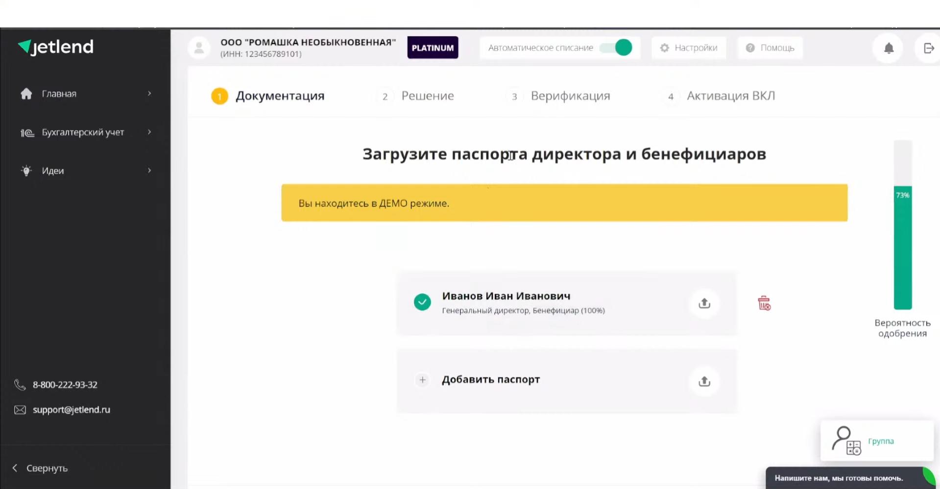Image resolution: width=940 pixels, height=489 pixels.
Task: Click the home icon beside Главная
Action: pyautogui.click(x=26, y=93)
